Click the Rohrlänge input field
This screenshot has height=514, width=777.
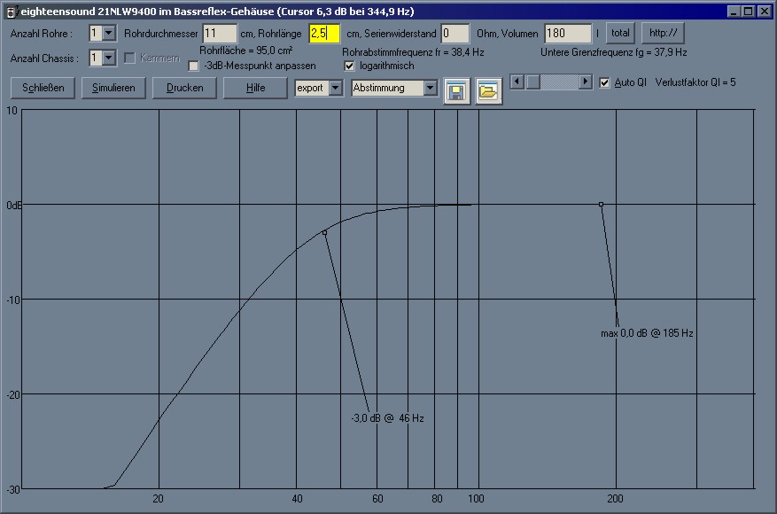coord(323,33)
